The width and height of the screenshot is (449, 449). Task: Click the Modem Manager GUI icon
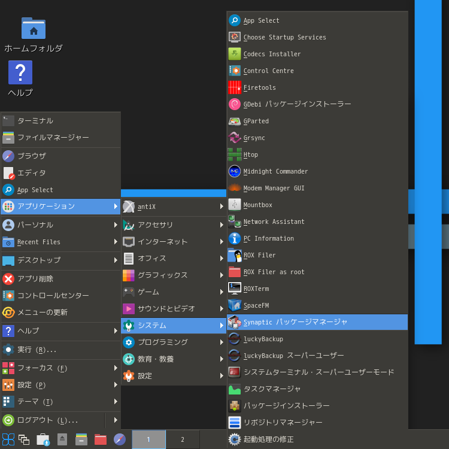coord(235,188)
